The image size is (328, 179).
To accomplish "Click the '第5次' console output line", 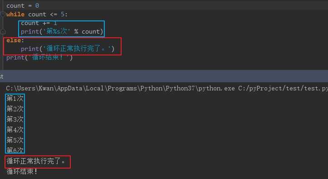I will 15,140.
